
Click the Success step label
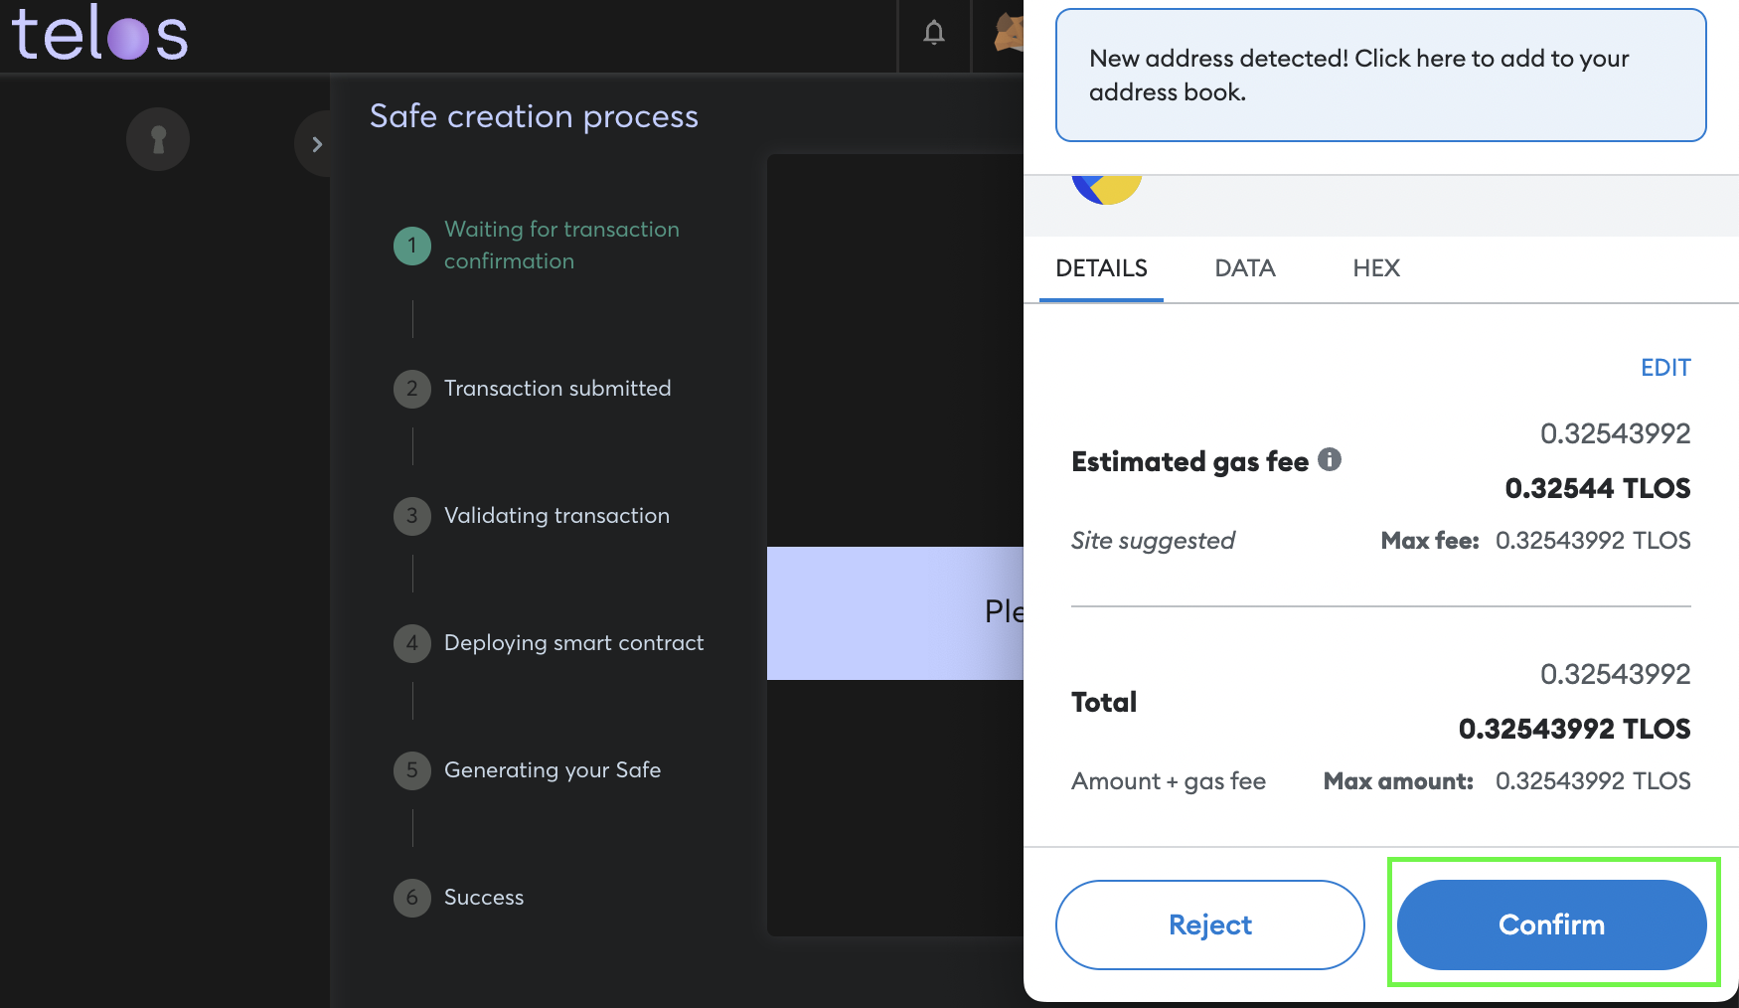tap(484, 898)
